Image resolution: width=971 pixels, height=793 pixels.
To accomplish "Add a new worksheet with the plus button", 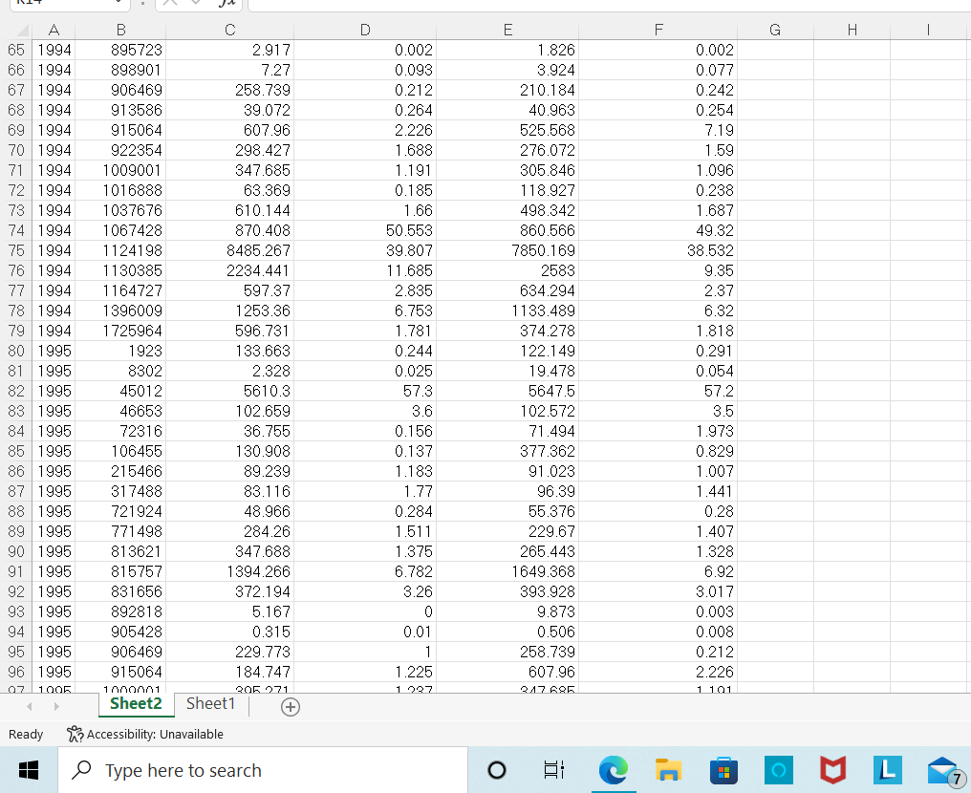I will point(290,706).
